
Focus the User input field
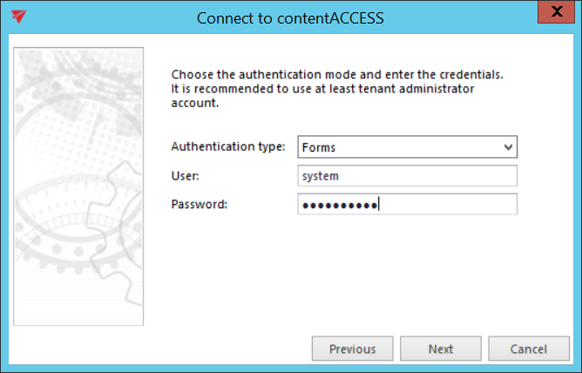click(x=407, y=176)
